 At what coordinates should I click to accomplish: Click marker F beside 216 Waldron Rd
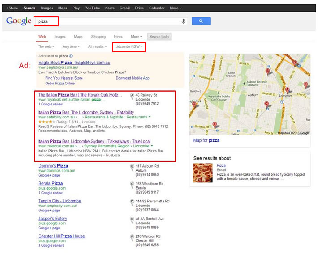tap(132, 236)
